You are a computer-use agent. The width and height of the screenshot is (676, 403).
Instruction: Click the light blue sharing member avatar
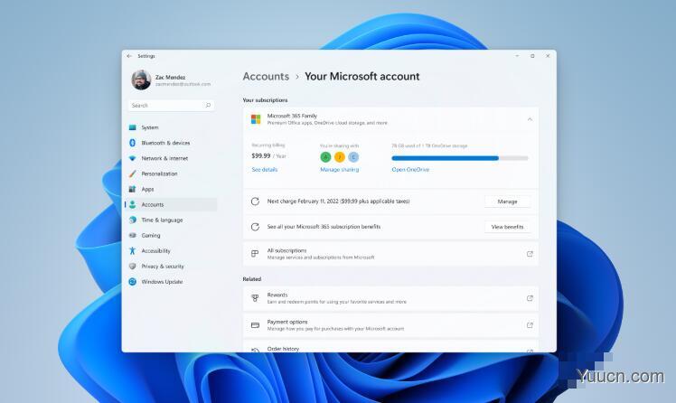coord(353,157)
